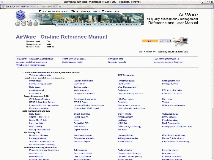
Task: Jump to Model output, postprocessing section
Action: pos(30,65)
